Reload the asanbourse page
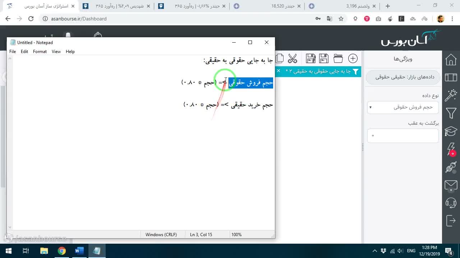The width and height of the screenshot is (460, 258). click(x=31, y=19)
